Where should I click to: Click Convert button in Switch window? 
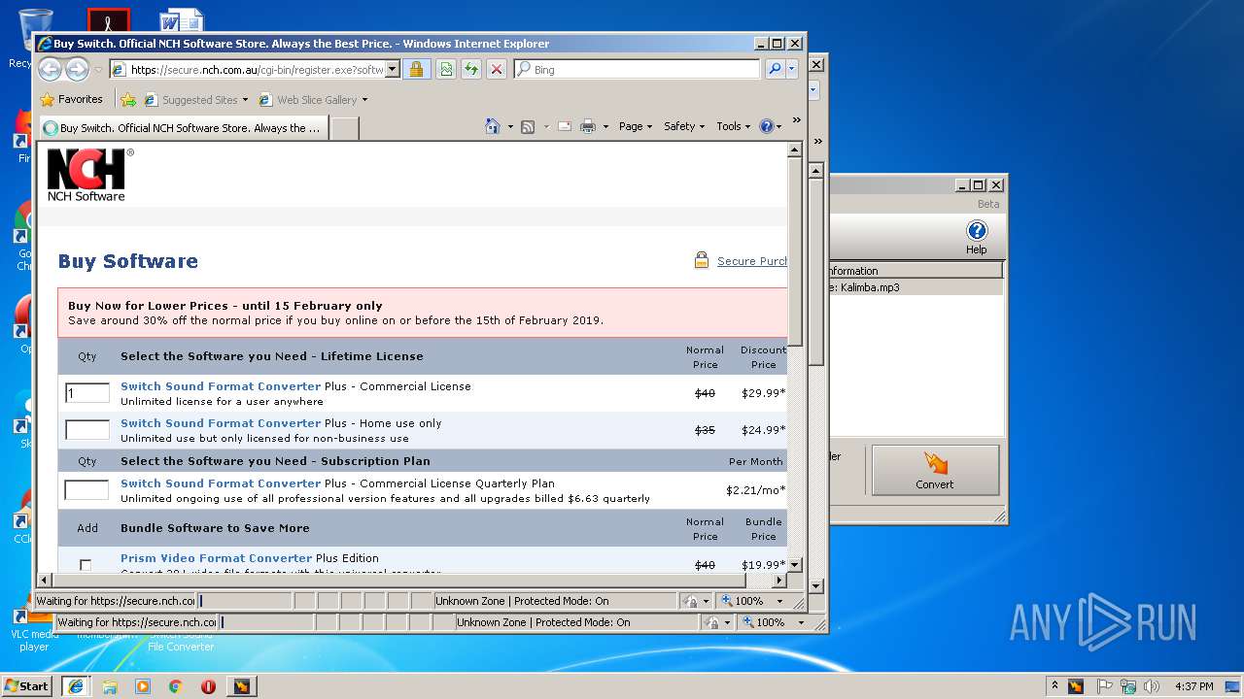tap(935, 470)
